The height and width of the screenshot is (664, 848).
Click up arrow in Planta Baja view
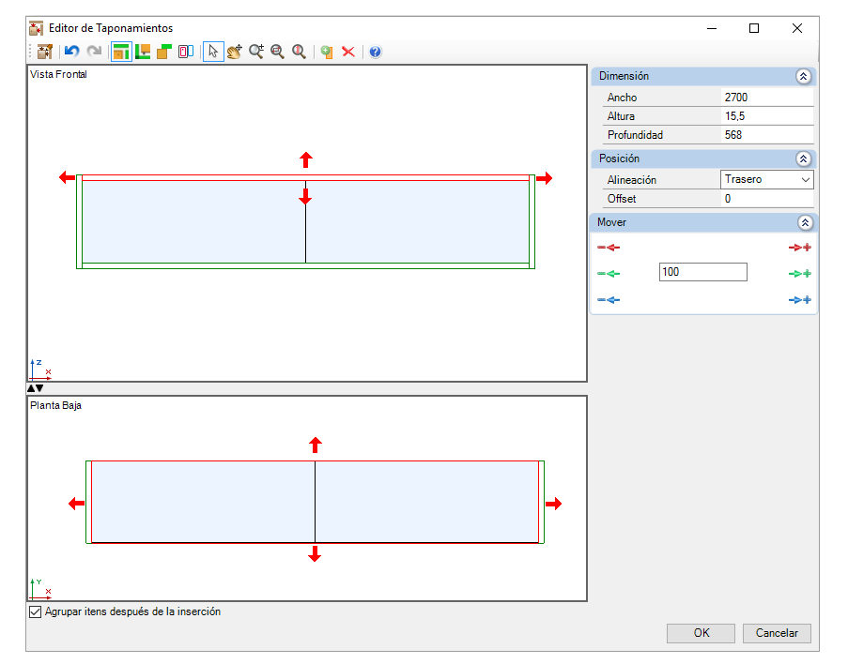tap(316, 445)
